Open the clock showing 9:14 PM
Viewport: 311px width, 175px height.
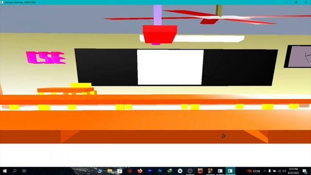click(x=294, y=171)
